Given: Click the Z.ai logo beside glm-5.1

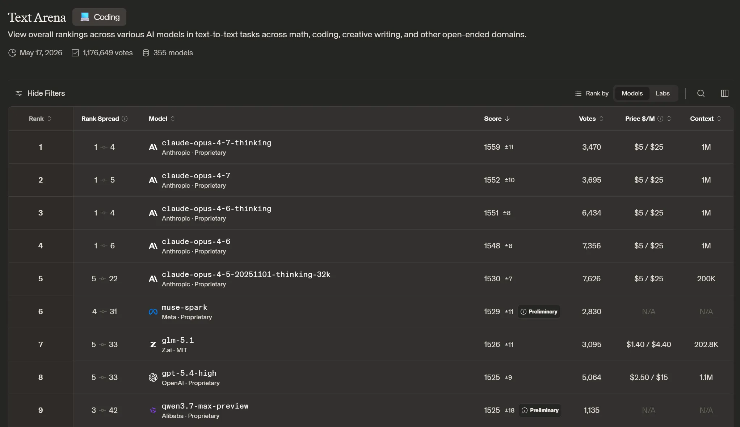Looking at the screenshot, I should (x=153, y=345).
